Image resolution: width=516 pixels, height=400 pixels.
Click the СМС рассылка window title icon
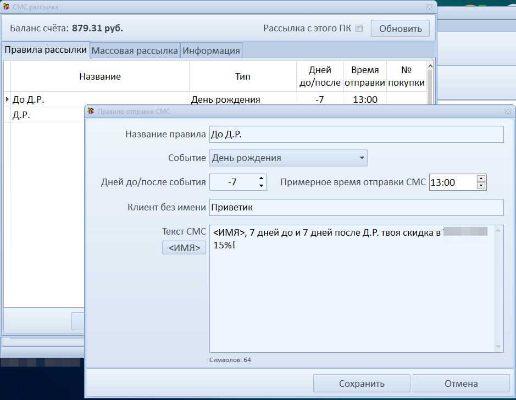pyautogui.click(x=6, y=7)
